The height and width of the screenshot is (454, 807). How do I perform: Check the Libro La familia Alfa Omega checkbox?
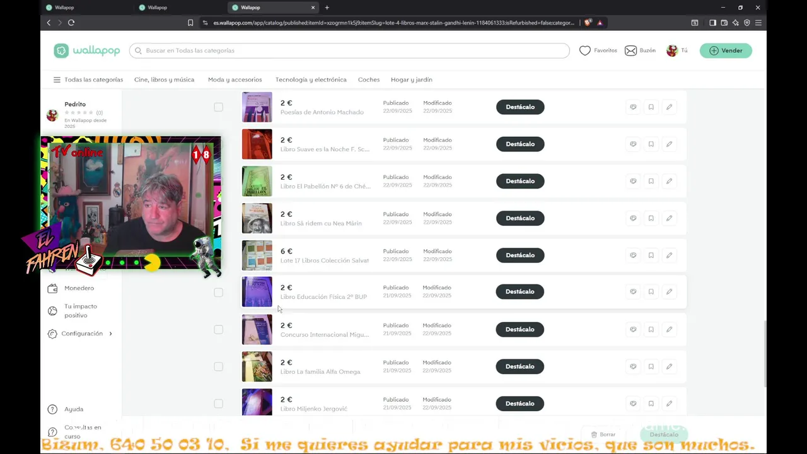tap(218, 366)
